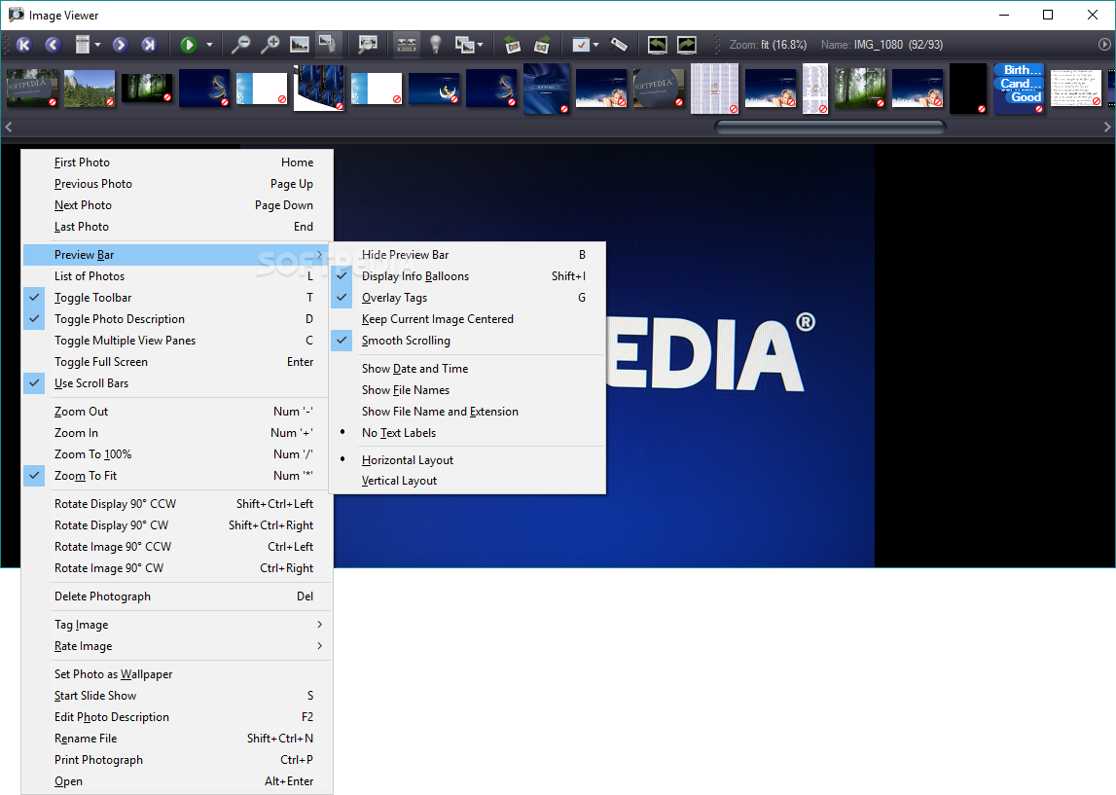Click next photo arrow in toolbar
Image resolution: width=1116 pixels, height=795 pixels.
[x=120, y=45]
